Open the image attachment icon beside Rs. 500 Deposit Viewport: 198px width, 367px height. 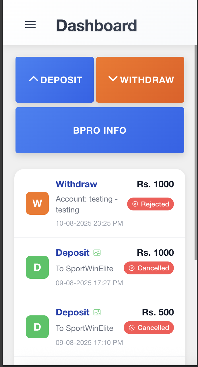click(x=98, y=312)
